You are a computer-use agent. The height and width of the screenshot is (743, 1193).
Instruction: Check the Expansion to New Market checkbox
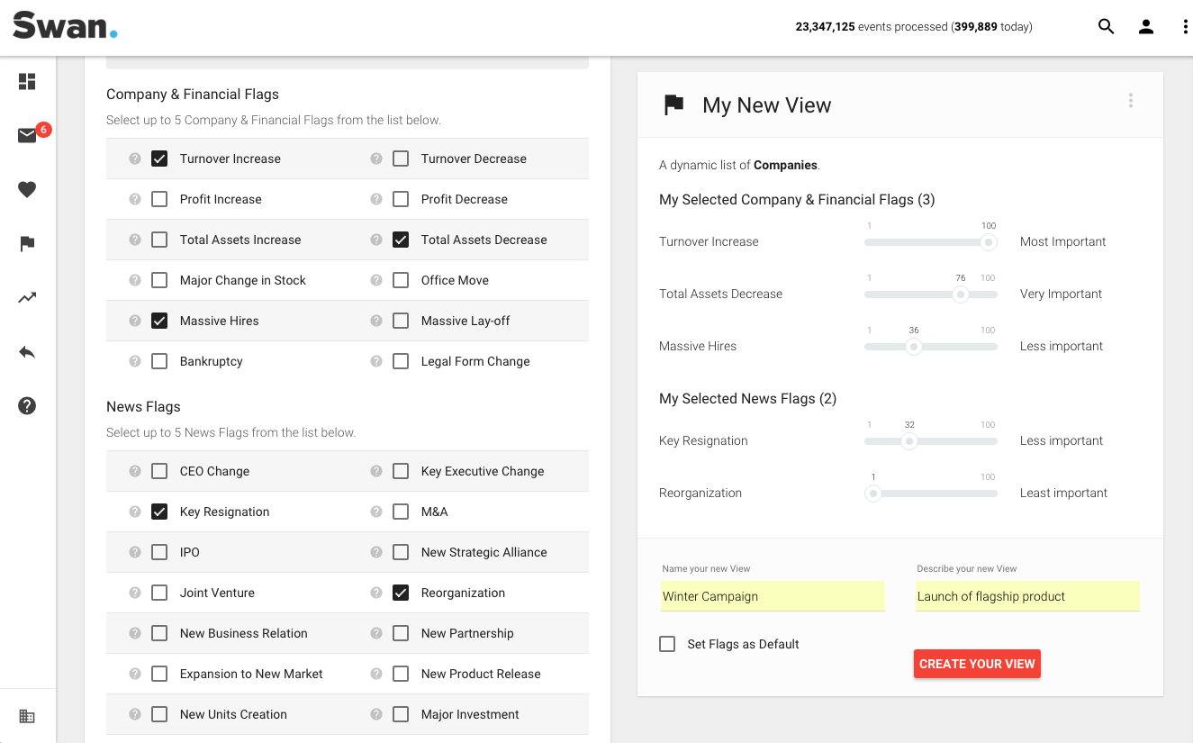[159, 674]
